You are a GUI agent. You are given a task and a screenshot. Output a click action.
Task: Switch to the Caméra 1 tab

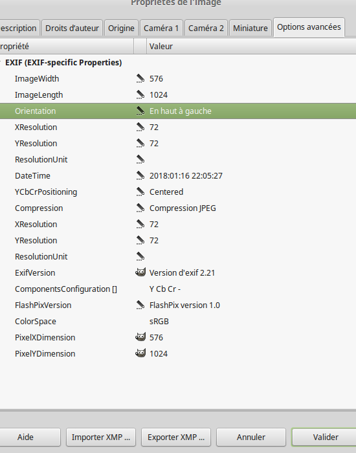click(161, 28)
